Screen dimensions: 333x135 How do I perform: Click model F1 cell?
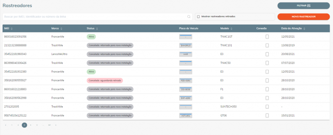[222, 89]
